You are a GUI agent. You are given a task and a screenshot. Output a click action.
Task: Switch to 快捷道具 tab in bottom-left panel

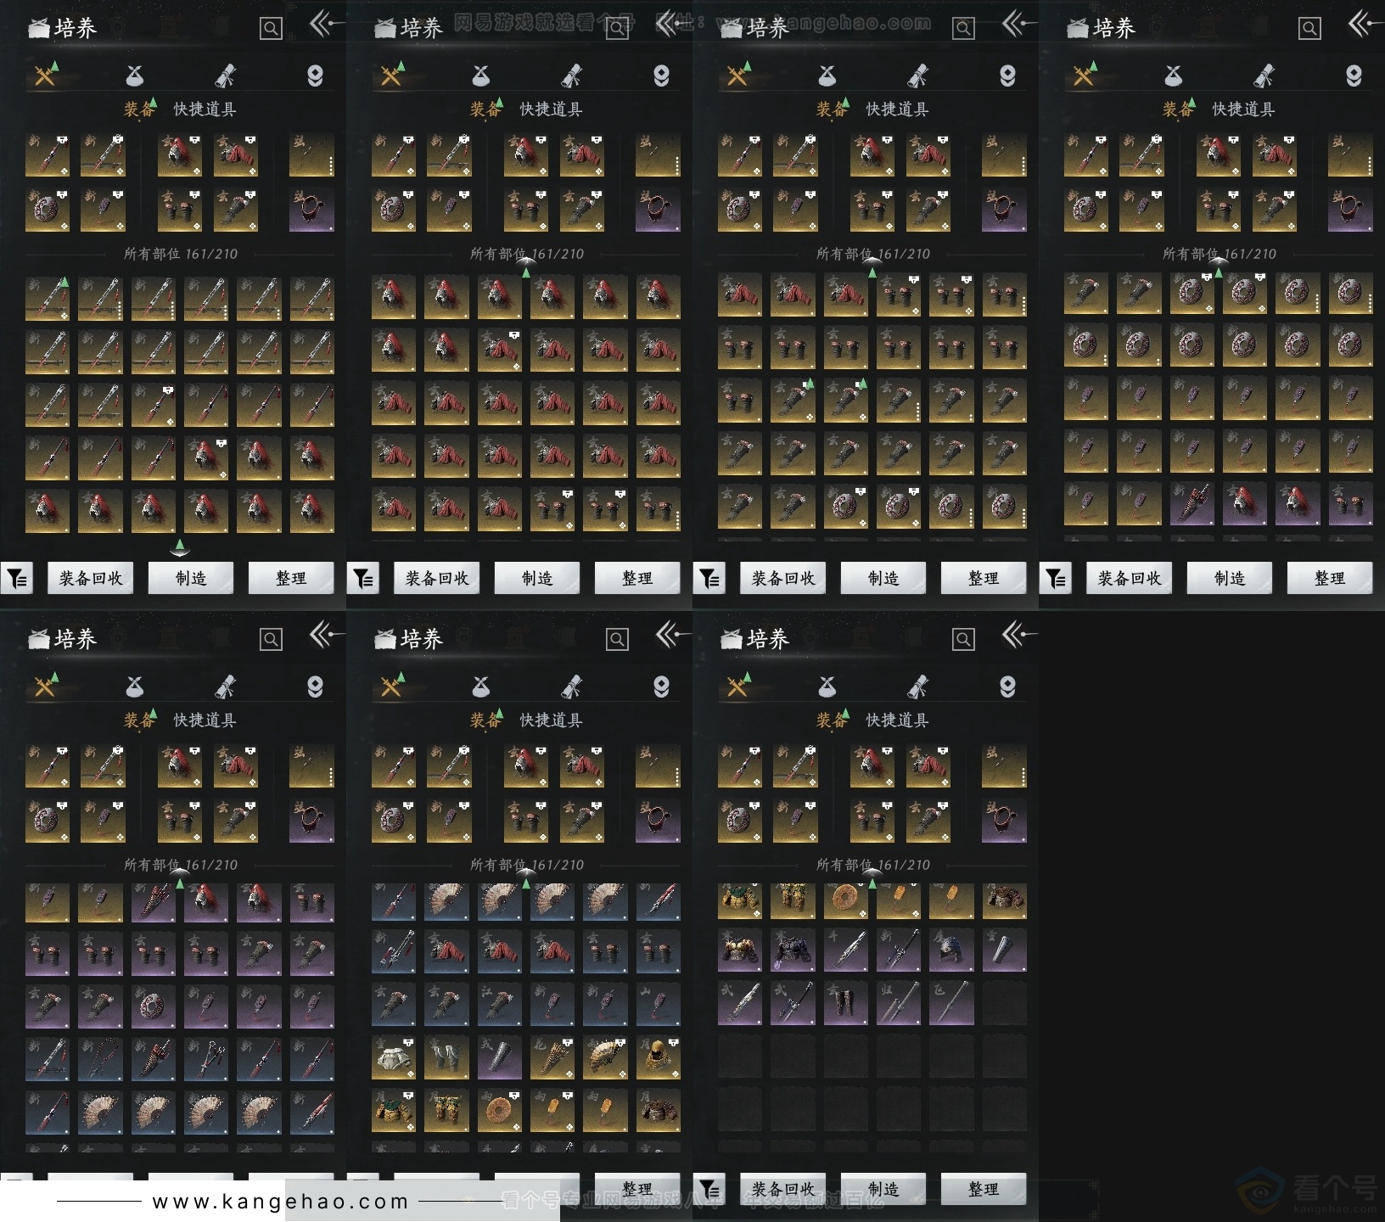coord(205,720)
